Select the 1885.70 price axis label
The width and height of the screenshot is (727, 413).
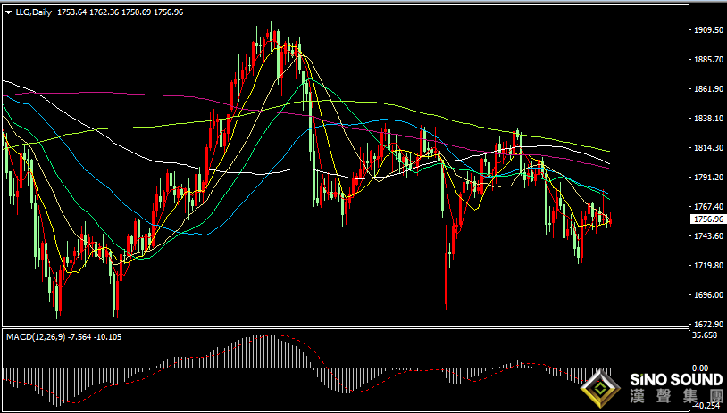point(707,60)
